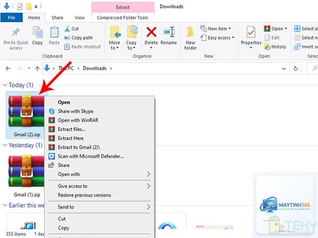Click Invert selection in ribbon

[306, 47]
